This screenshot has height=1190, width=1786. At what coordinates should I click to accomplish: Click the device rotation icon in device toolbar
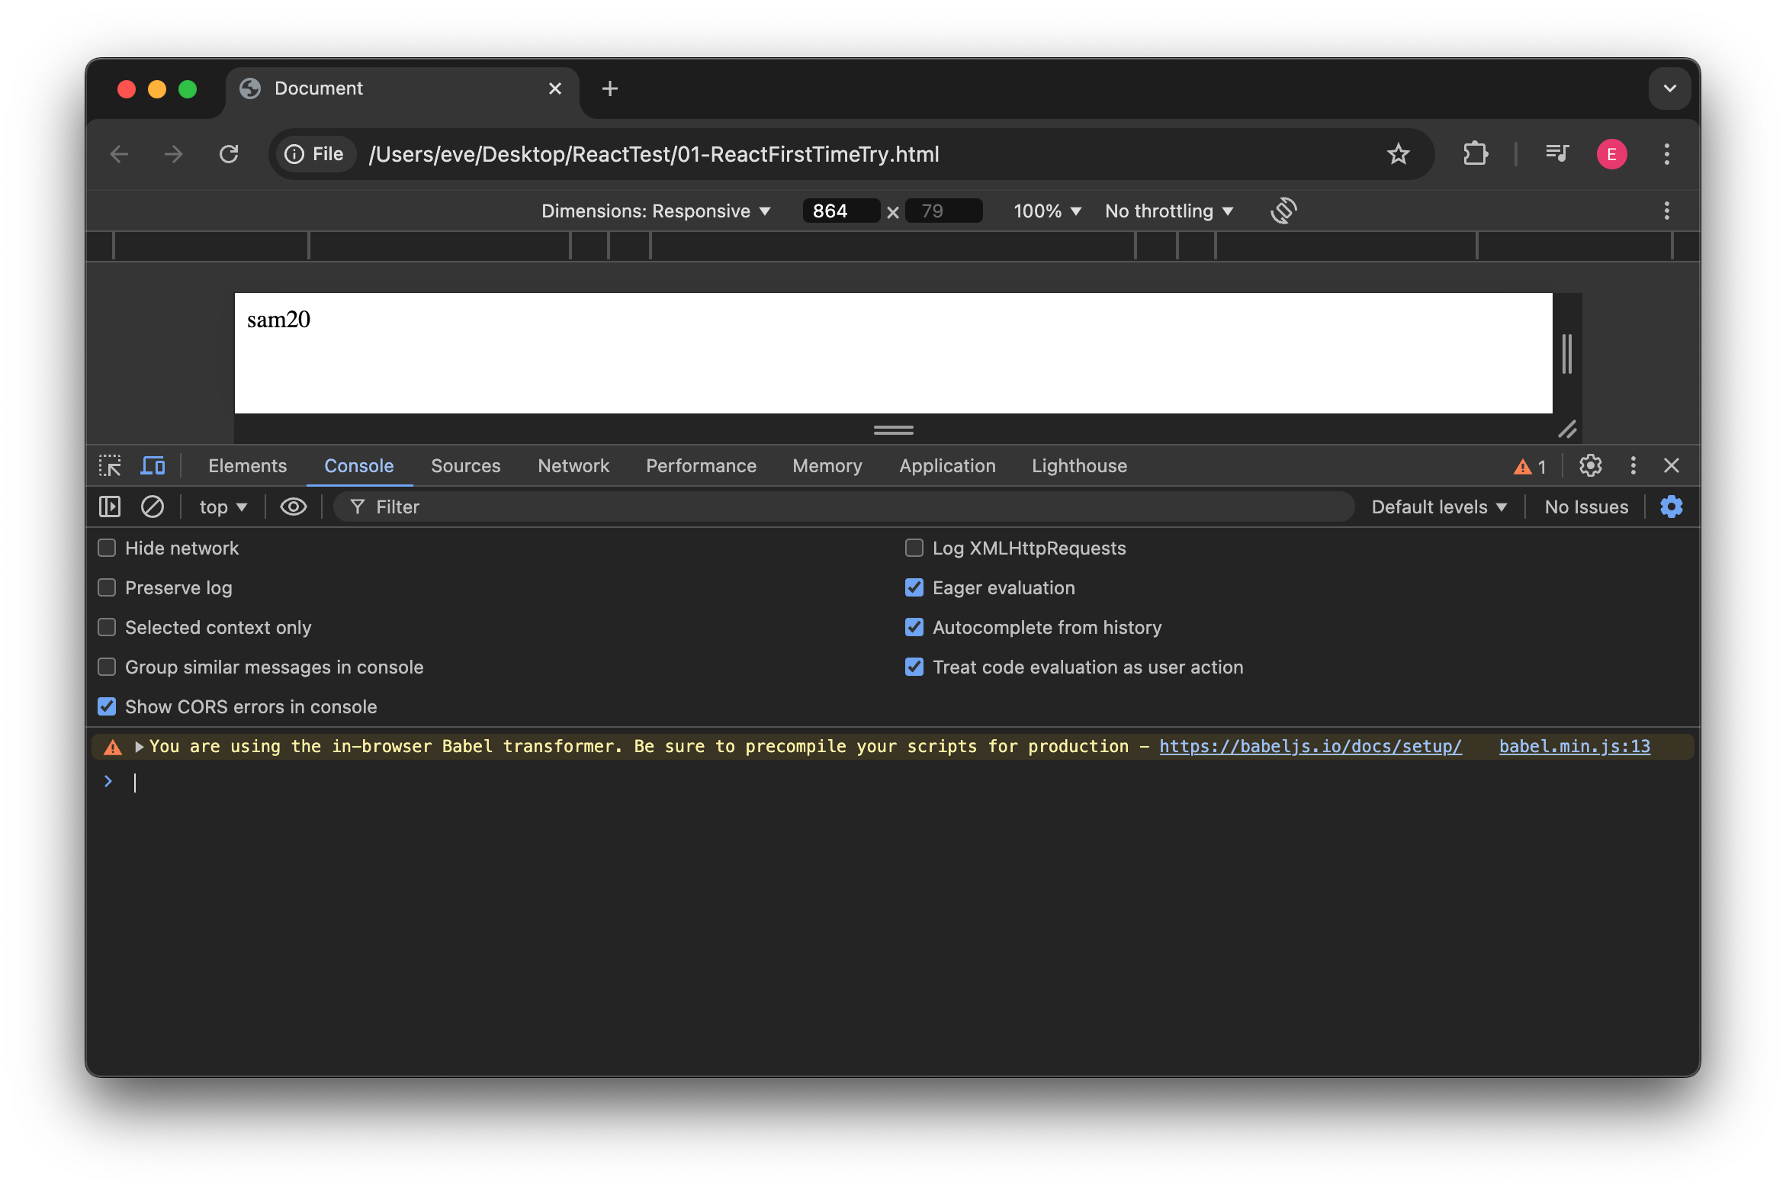[1283, 211]
